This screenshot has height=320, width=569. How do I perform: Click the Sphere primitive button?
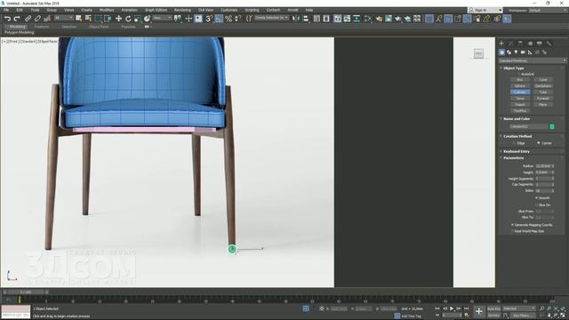(520, 86)
